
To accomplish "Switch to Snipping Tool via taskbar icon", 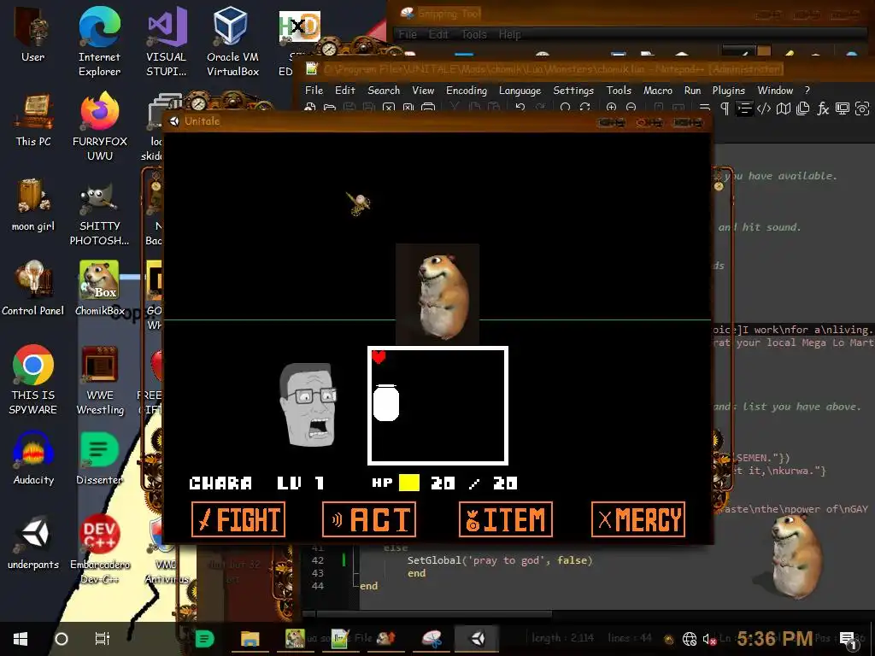I will (x=432, y=639).
